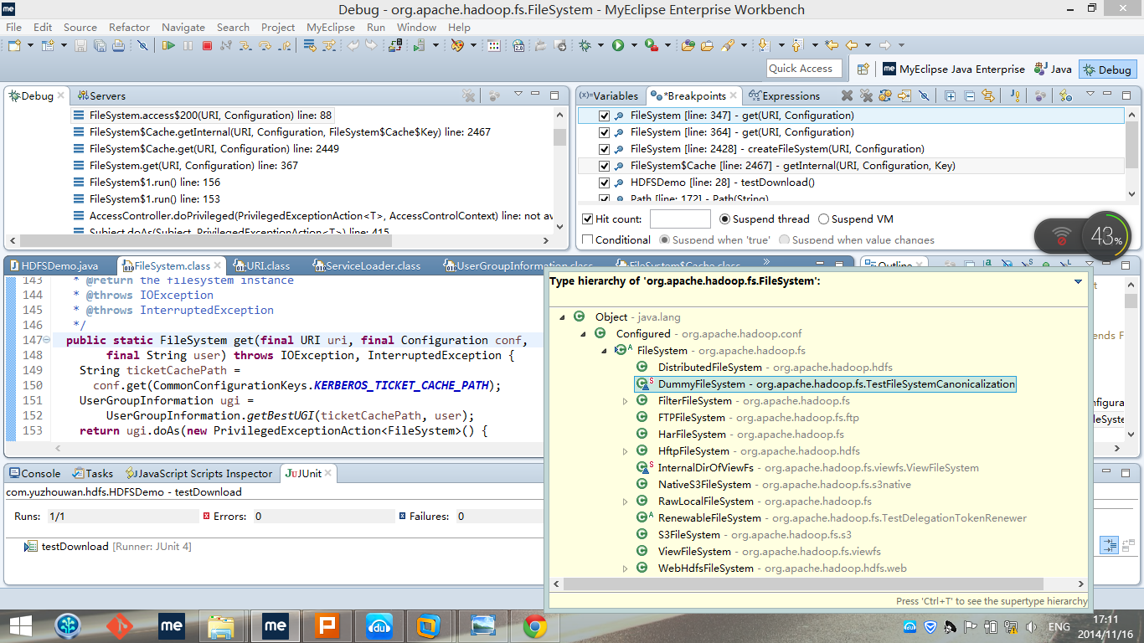
Task: Click the Quick Access button
Action: click(x=803, y=68)
